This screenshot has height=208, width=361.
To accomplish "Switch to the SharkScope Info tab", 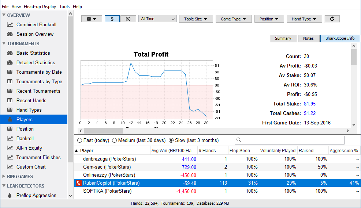I will point(340,38).
